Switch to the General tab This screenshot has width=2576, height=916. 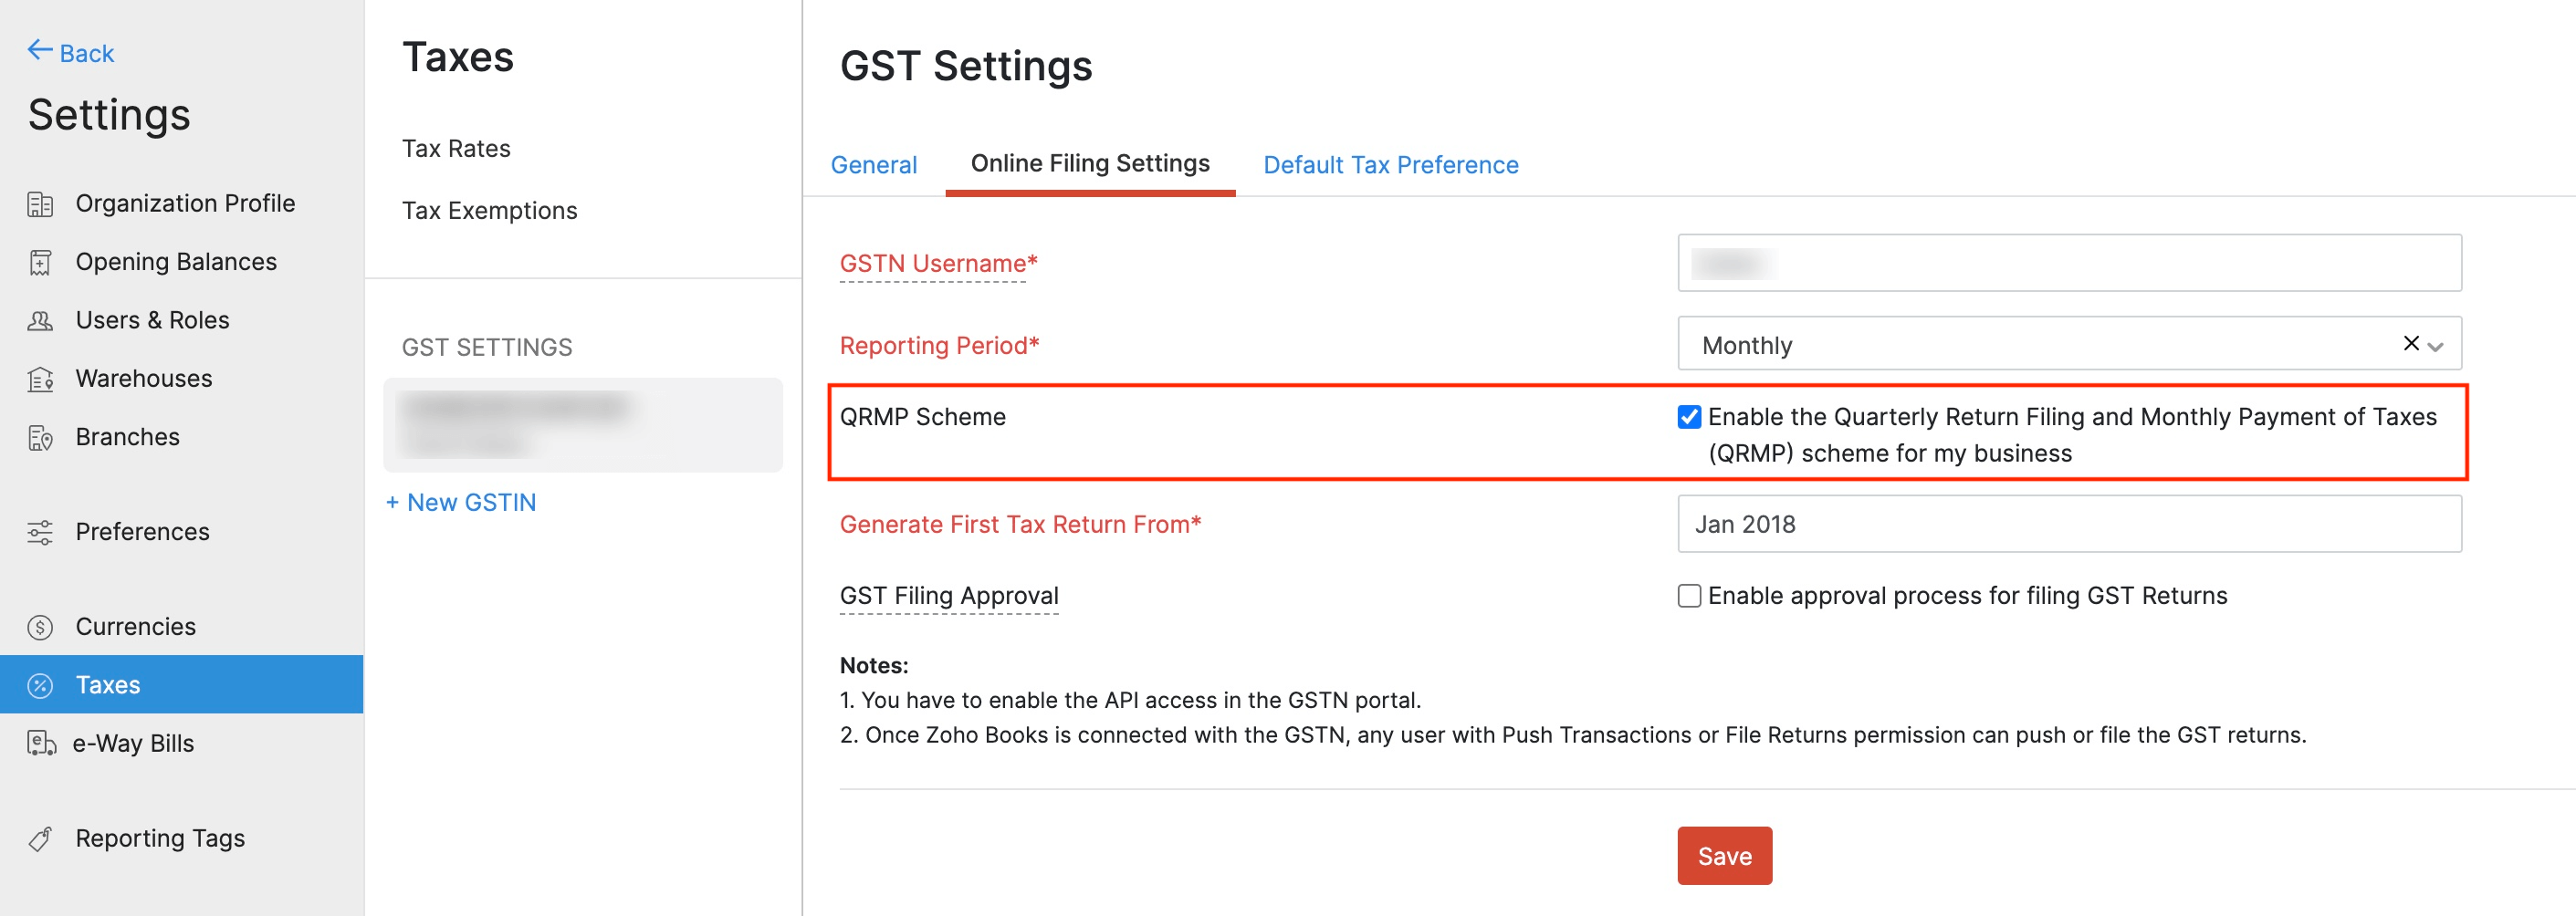(873, 165)
